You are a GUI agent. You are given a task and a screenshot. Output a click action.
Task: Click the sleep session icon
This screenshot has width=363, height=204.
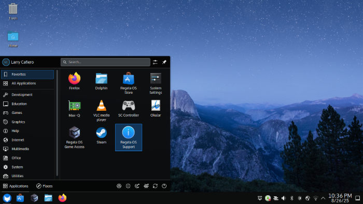coord(137,186)
